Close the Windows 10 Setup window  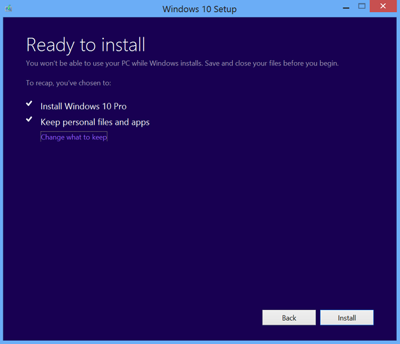click(383, 6)
